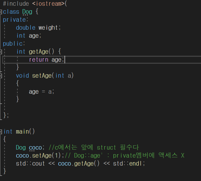The image size is (201, 181).
Task: Collapse the setAge function fold marker
Action: [x=1, y=76]
